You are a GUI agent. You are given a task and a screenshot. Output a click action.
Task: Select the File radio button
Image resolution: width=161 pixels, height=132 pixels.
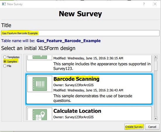click(5, 66)
